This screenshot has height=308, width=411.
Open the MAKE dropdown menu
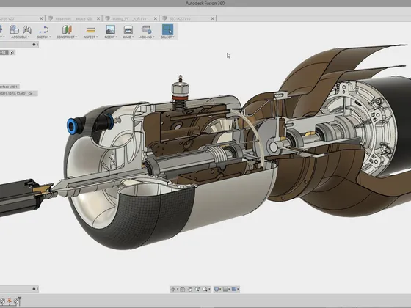point(128,37)
